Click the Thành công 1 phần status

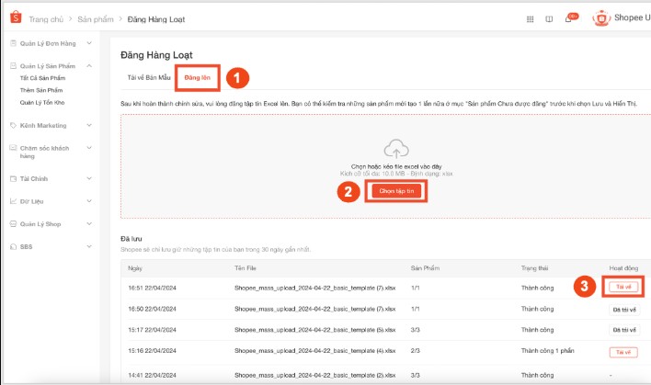(x=548, y=351)
